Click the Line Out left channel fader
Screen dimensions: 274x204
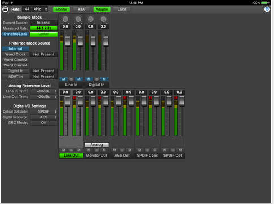(x=68, y=100)
